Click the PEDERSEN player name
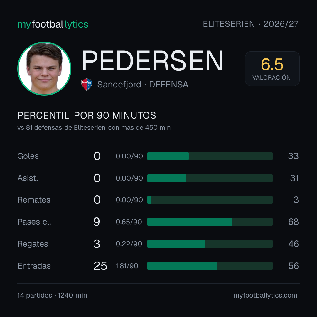The width and height of the screenshot is (317, 317). click(x=153, y=61)
